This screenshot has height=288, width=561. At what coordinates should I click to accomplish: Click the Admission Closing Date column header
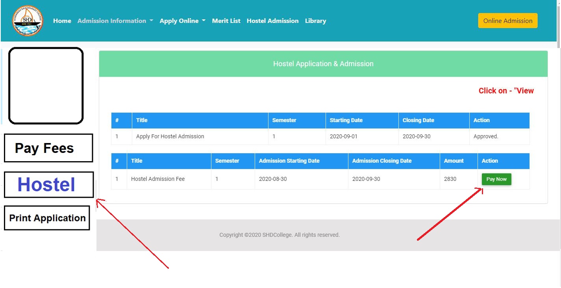(x=381, y=161)
